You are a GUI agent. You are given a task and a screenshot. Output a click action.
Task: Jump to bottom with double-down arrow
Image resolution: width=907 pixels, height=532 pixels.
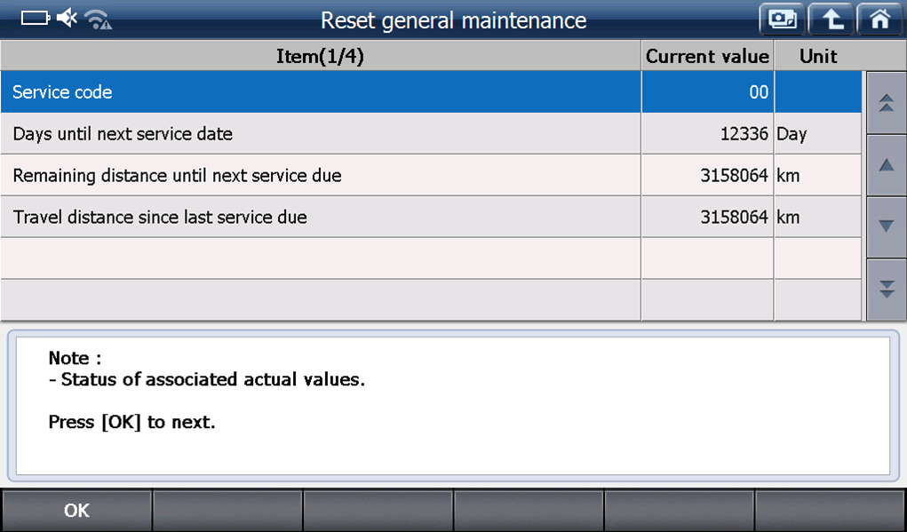(x=886, y=289)
